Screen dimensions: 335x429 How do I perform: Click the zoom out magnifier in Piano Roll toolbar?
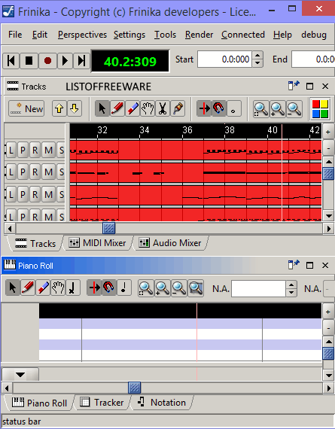[178, 288]
